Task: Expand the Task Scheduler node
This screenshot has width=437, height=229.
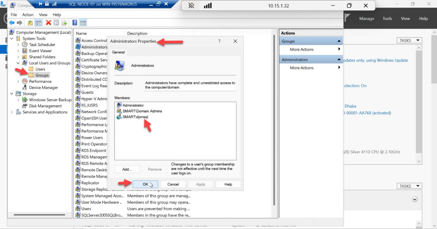Action: point(18,45)
